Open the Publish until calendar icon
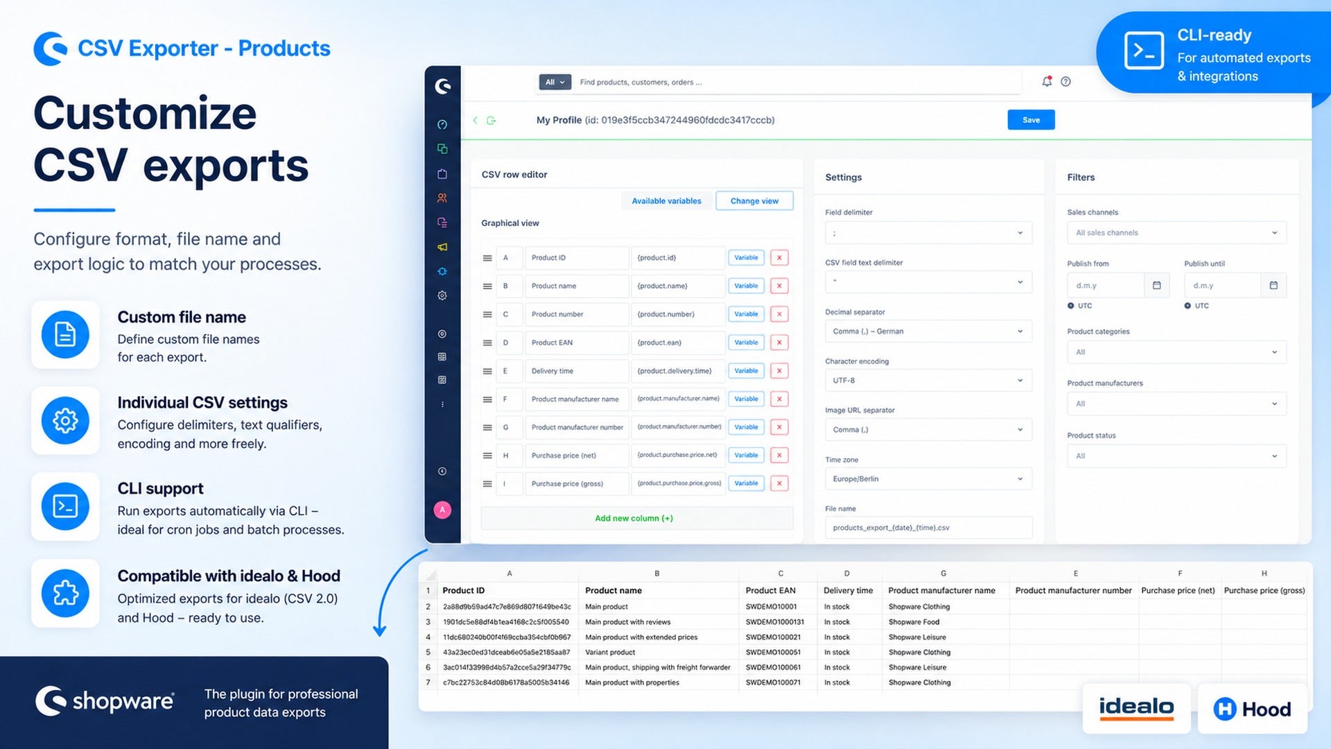 point(1273,285)
